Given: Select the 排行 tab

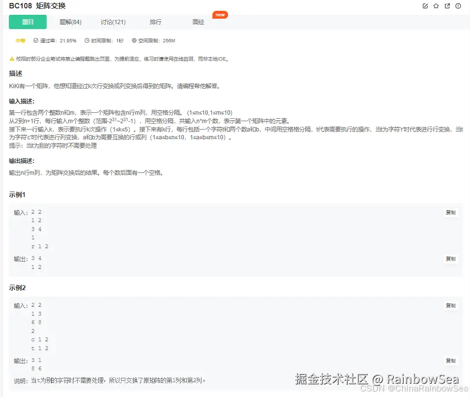Looking at the screenshot, I should pyautogui.click(x=155, y=22).
